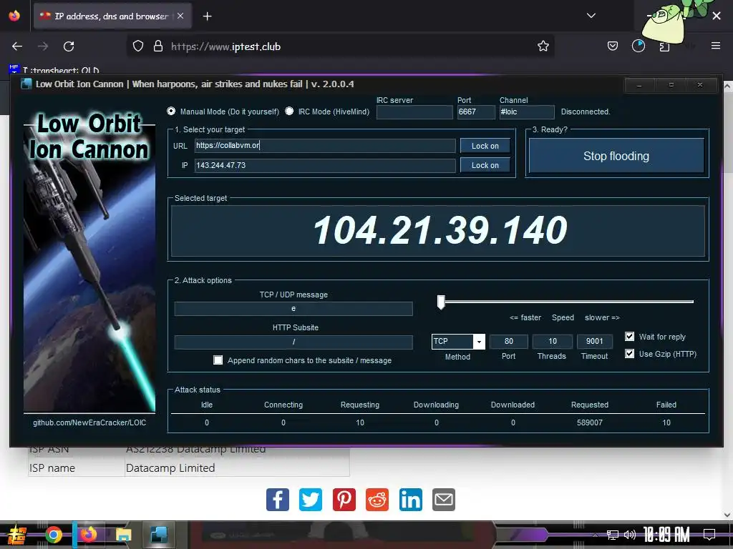Click Lock on next to URL
Screen dimensions: 733x549
485,146
